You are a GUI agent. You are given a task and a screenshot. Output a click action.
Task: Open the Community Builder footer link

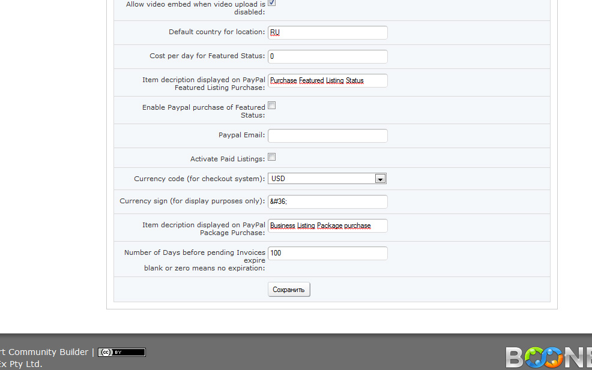48,352
